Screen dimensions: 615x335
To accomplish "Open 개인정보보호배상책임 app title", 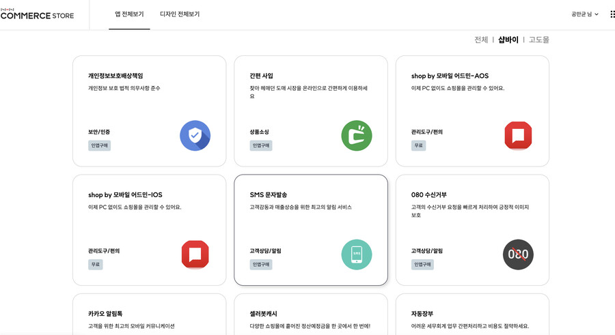I will tap(115, 76).
